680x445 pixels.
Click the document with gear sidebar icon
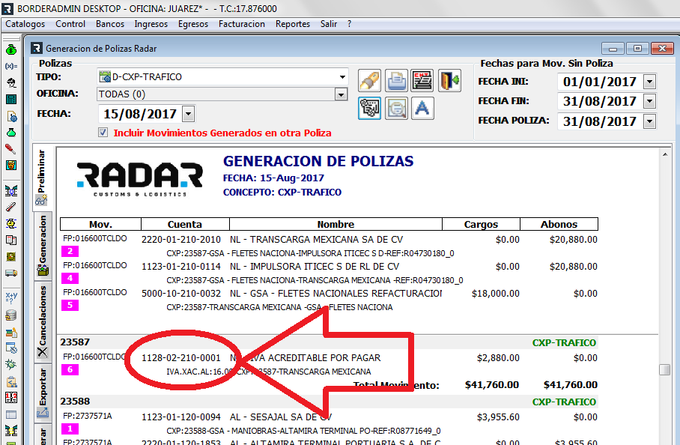pyautogui.click(x=10, y=116)
